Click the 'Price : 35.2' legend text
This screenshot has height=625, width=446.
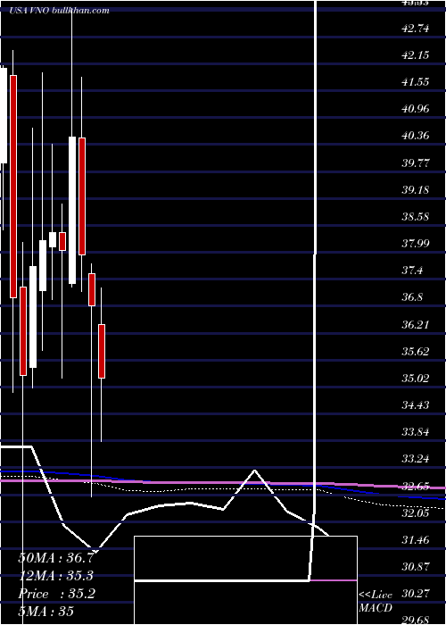(56, 594)
